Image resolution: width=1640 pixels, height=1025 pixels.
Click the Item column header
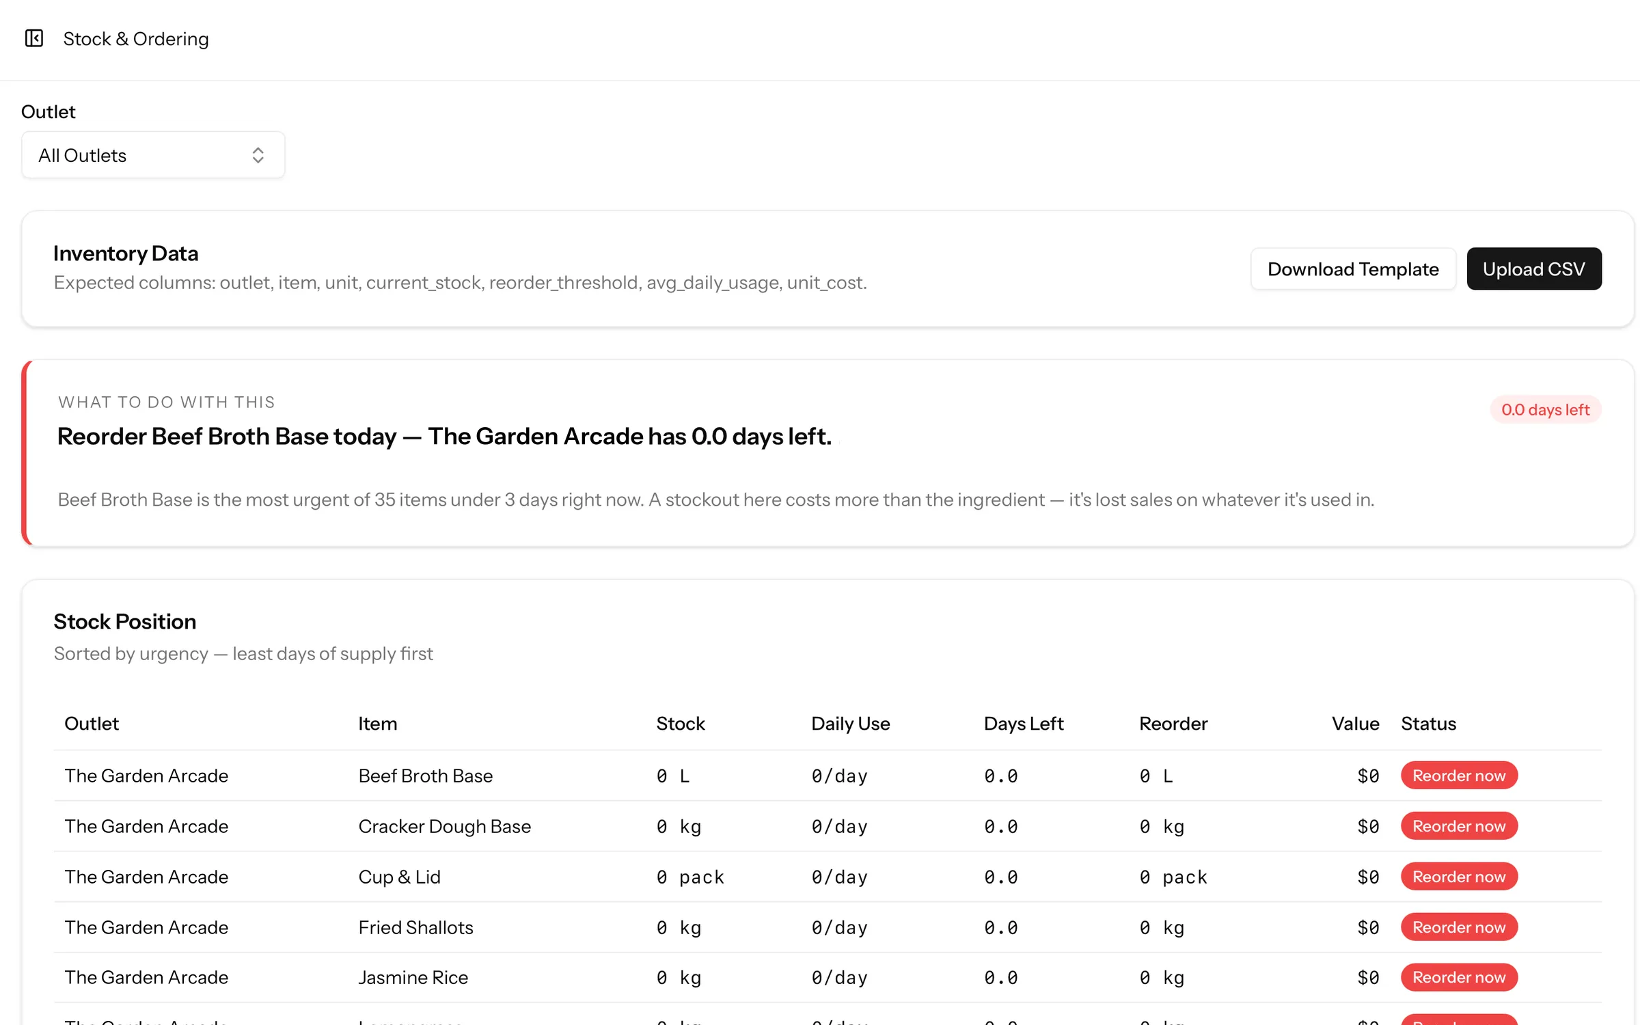[x=377, y=724]
